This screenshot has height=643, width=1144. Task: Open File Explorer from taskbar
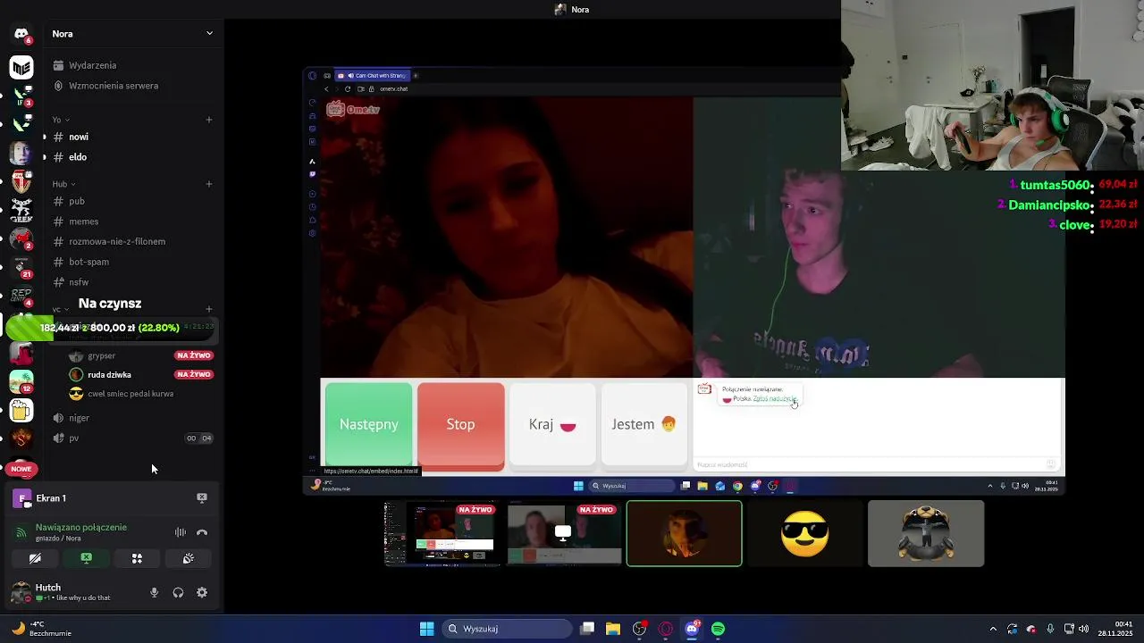click(x=613, y=629)
